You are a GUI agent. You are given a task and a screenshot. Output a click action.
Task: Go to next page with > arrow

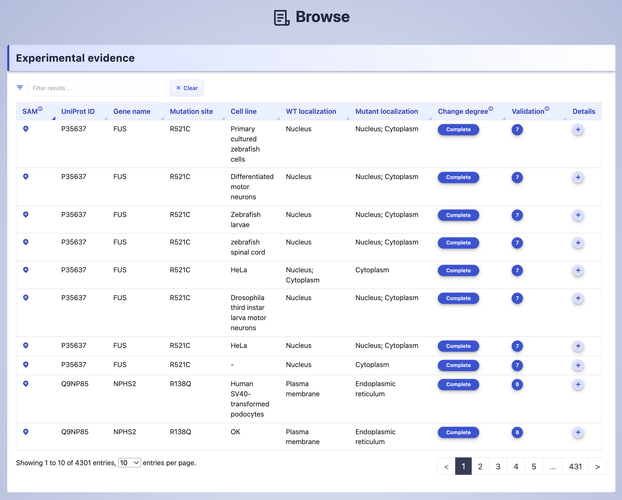click(x=597, y=466)
